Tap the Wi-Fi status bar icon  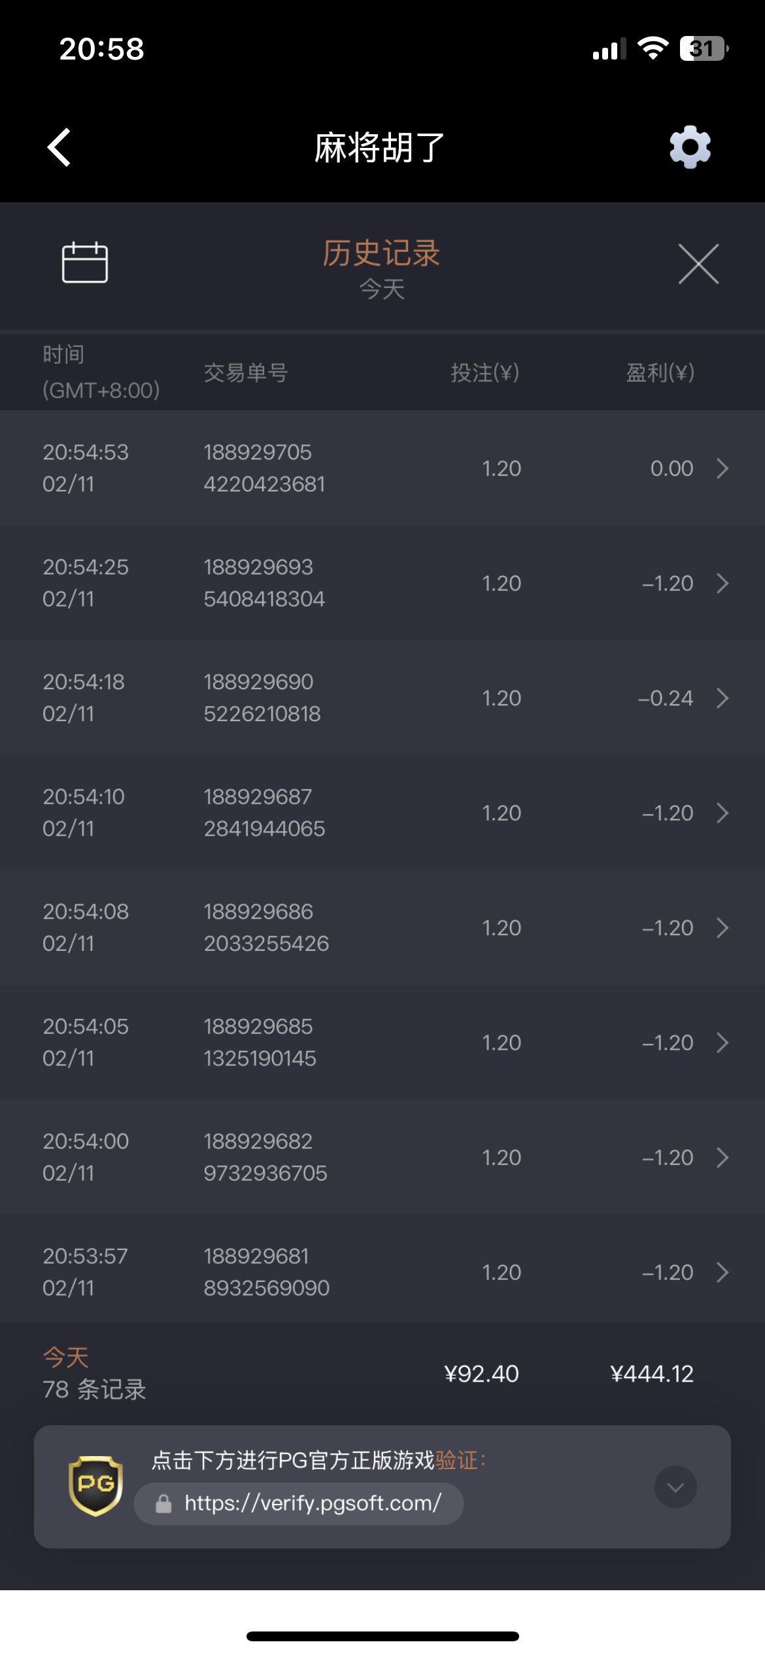(x=652, y=48)
